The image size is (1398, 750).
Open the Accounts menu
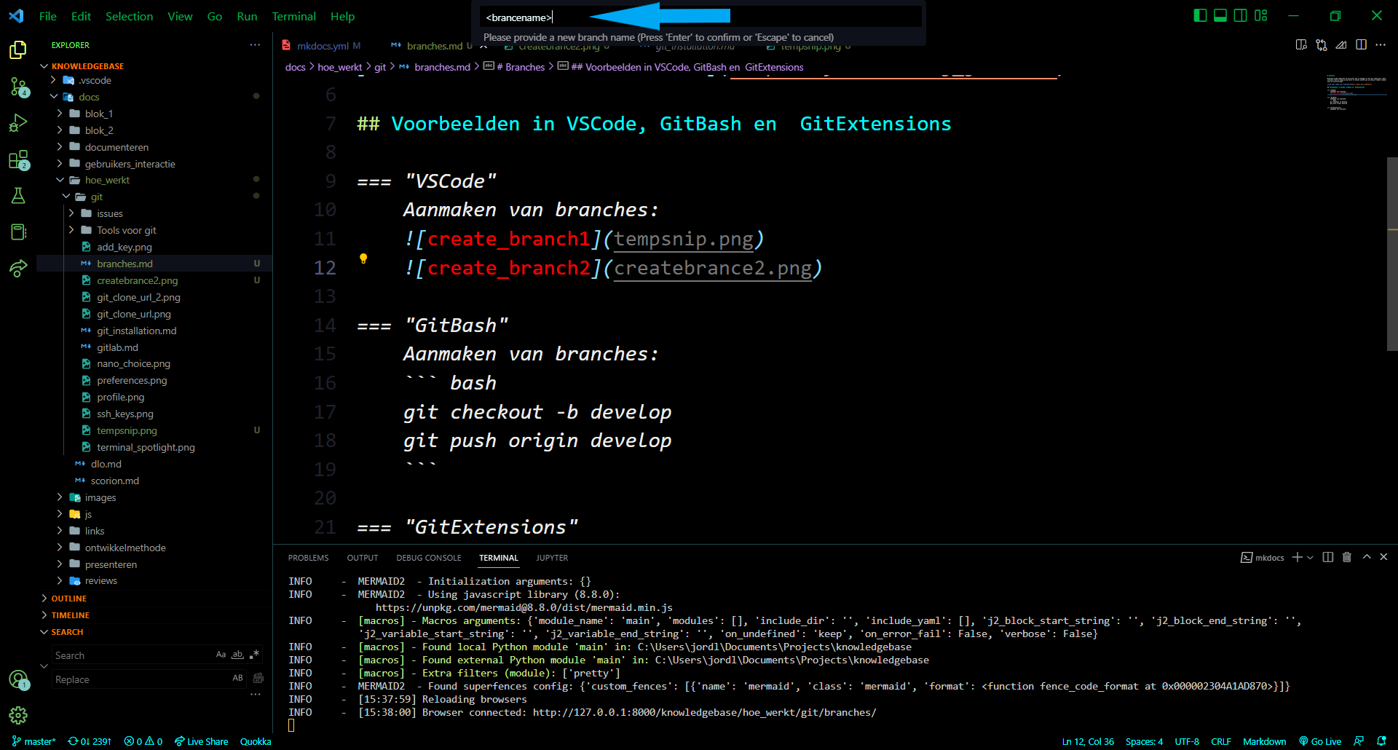point(18,679)
